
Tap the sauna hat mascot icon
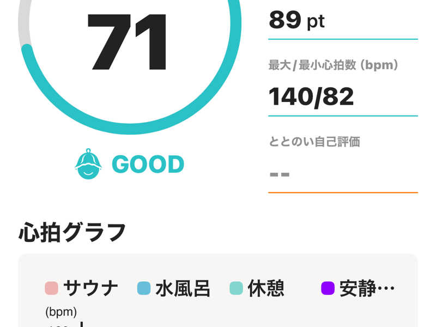88,164
